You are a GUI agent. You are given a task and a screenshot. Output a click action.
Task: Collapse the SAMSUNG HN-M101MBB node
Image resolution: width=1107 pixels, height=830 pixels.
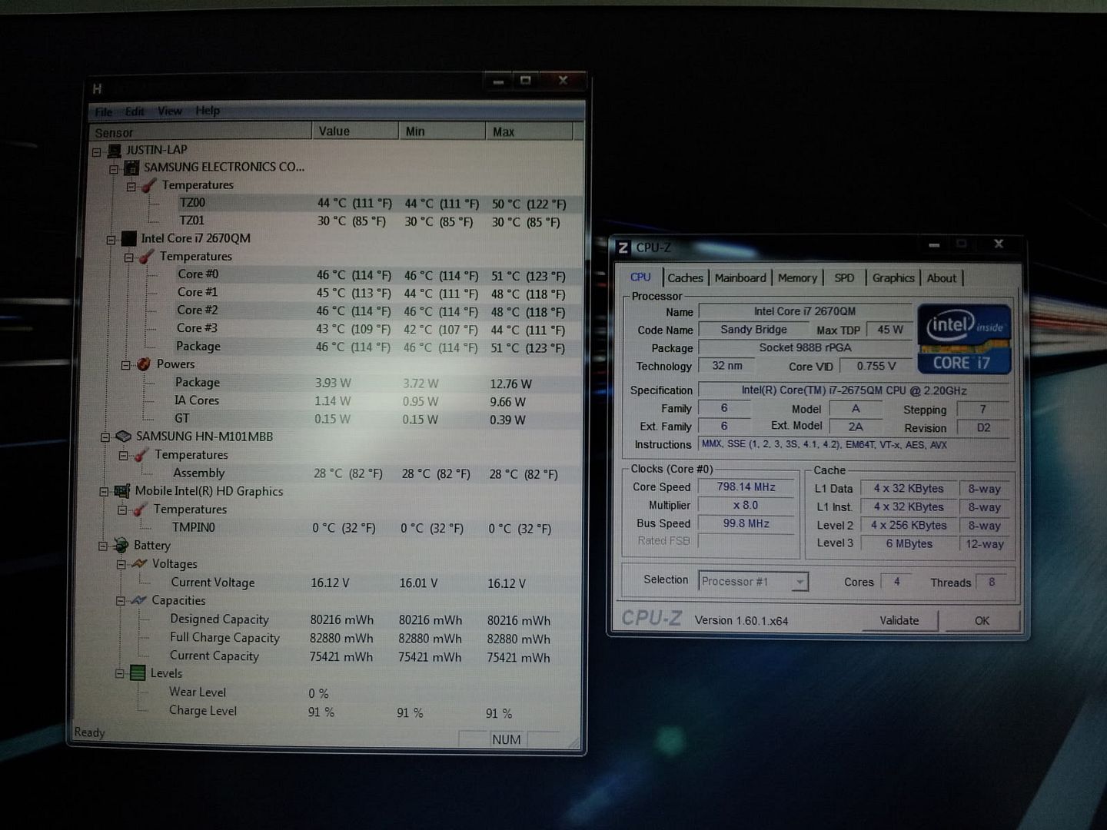coord(105,437)
